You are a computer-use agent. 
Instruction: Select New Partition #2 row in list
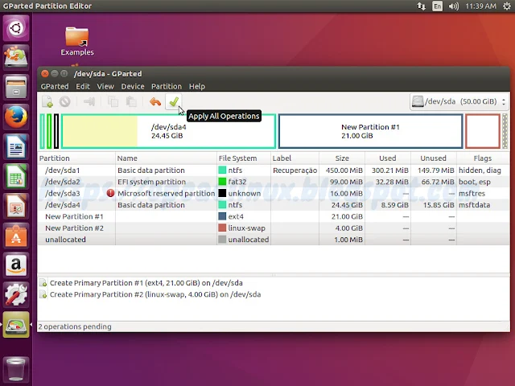click(x=274, y=228)
